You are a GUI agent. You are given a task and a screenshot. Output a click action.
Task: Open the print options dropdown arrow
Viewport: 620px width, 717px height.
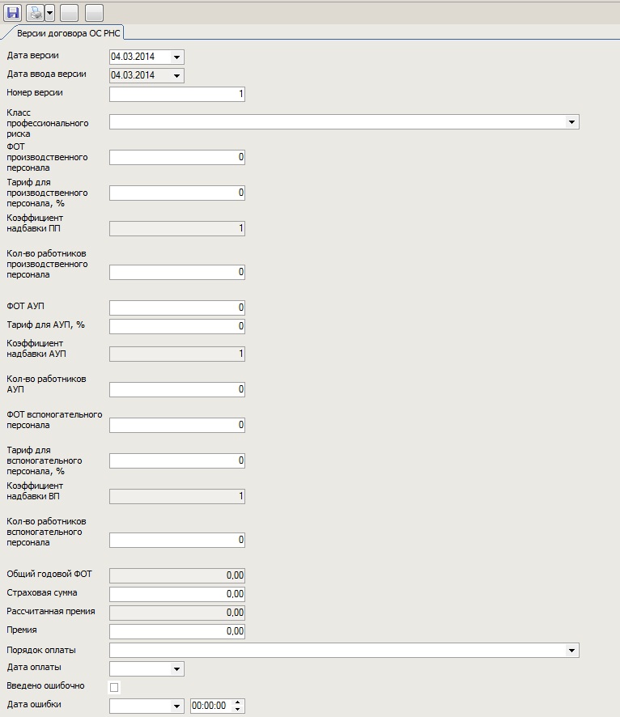tap(49, 13)
